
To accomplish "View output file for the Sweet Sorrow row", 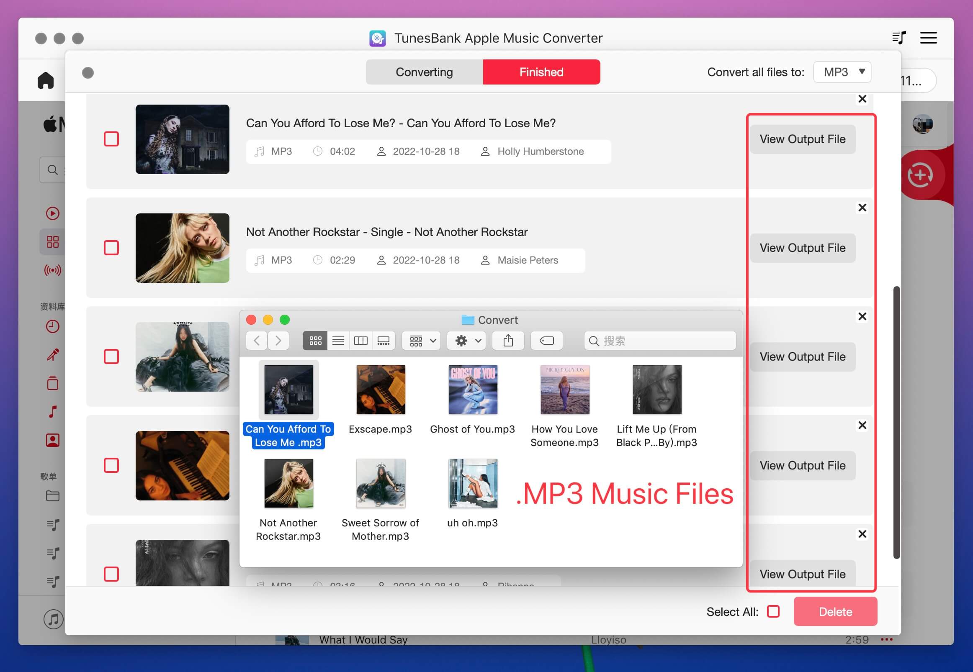I will (803, 357).
